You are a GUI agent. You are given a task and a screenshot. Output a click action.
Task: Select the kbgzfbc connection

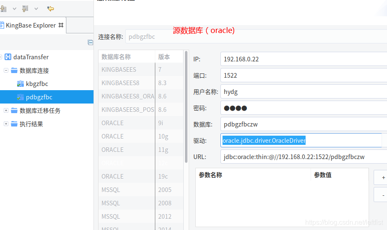click(x=37, y=84)
